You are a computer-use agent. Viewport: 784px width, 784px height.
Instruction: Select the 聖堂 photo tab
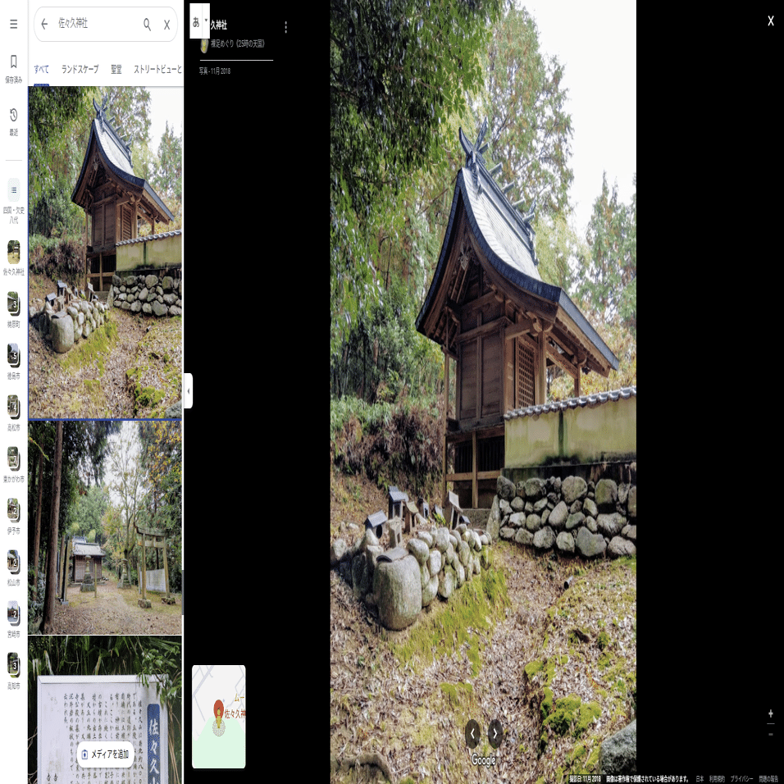[x=116, y=69]
